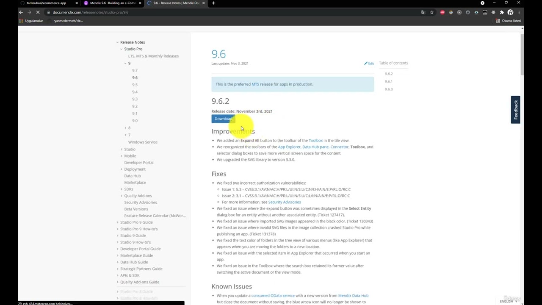The width and height of the screenshot is (542, 305).
Task: Collapse the version 9 tree node
Action: point(125,63)
